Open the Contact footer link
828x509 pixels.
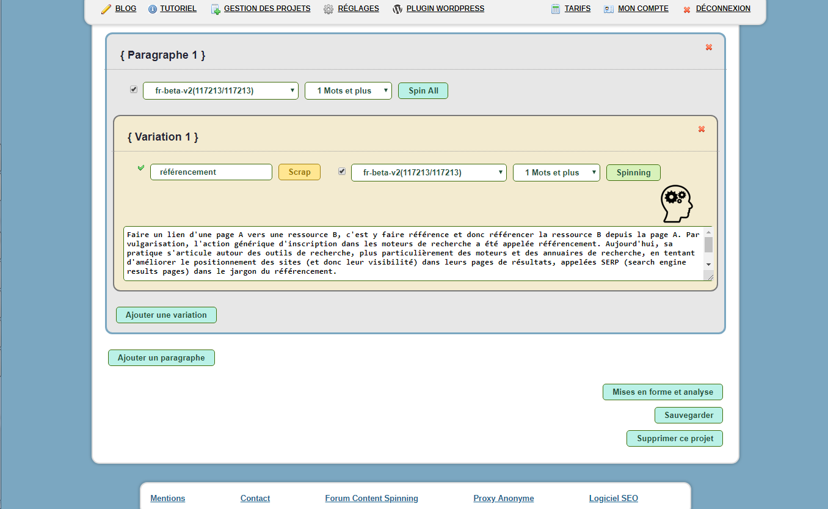tap(255, 498)
